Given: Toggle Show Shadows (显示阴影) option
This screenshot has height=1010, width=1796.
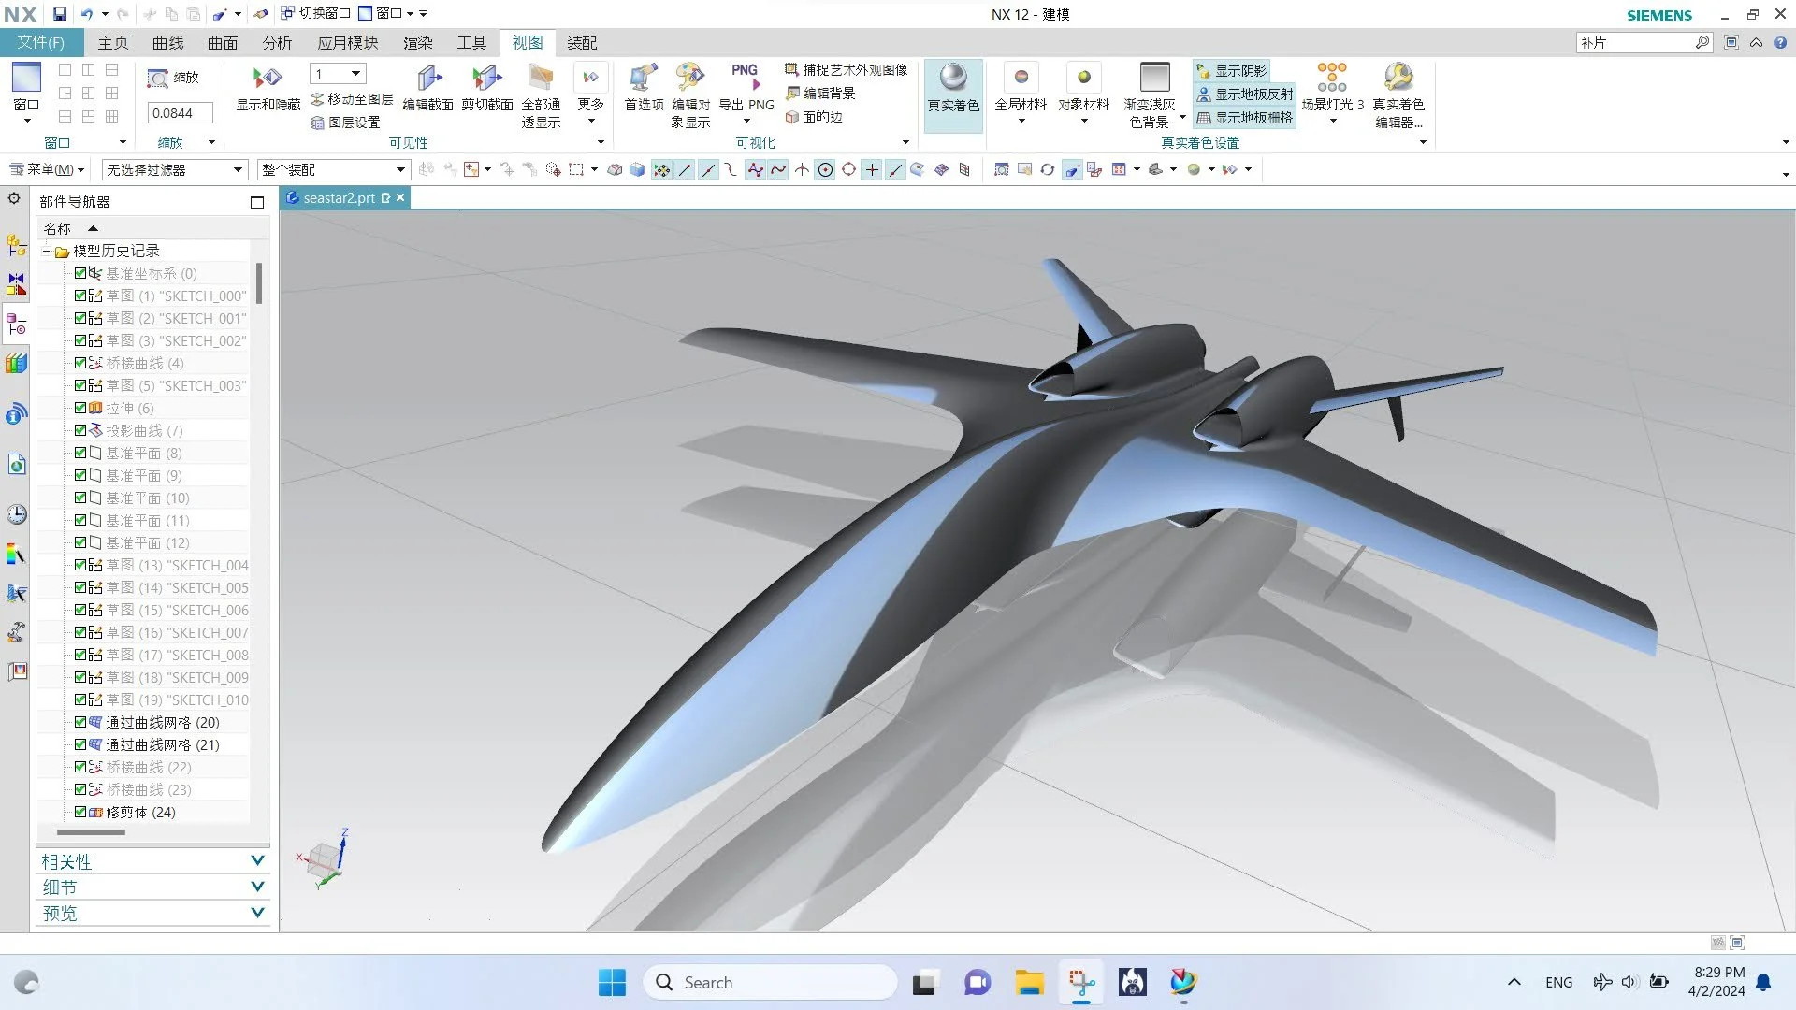Looking at the screenshot, I should [x=1233, y=71].
